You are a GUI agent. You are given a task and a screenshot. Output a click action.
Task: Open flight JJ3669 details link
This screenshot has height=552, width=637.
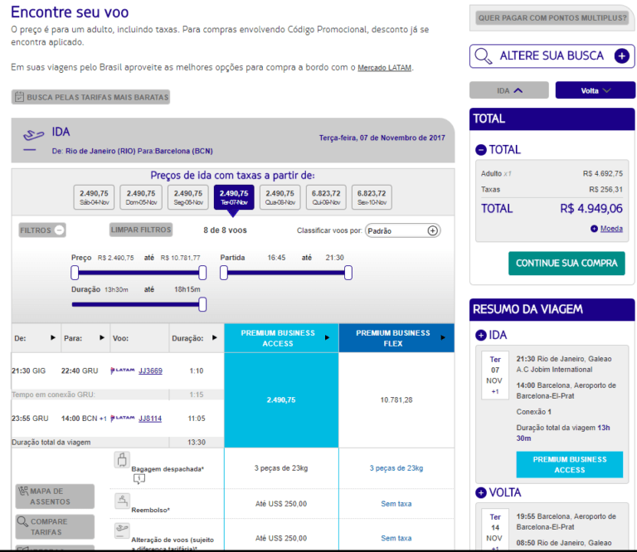coord(150,370)
